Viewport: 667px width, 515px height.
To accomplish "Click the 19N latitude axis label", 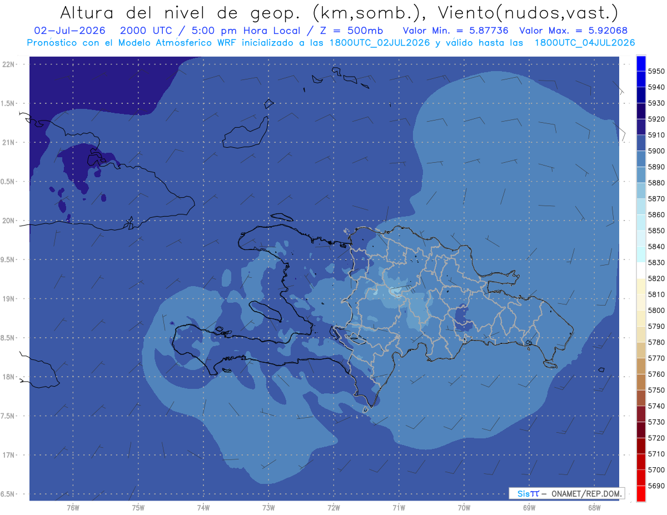I will tap(8, 298).
